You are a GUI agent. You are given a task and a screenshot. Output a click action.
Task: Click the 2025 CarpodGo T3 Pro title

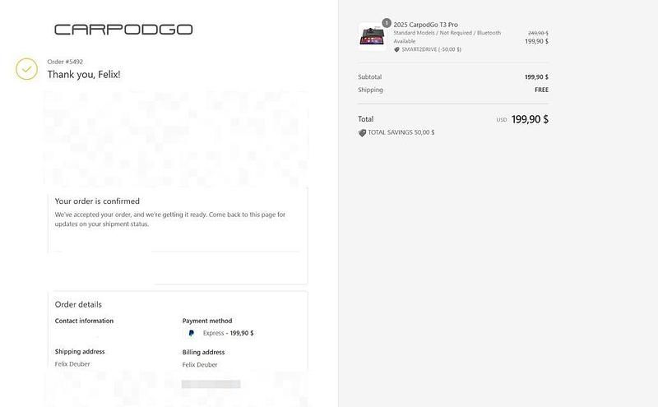pyautogui.click(x=426, y=25)
